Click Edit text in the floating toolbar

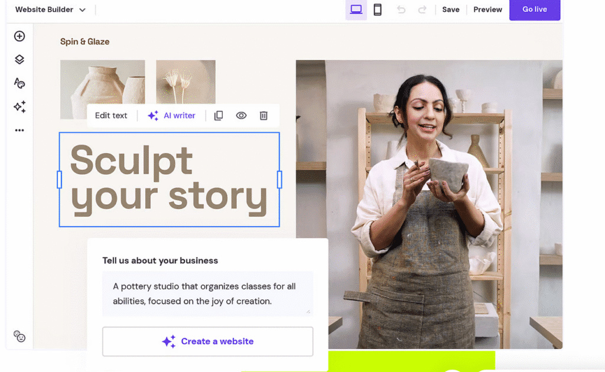[111, 116]
